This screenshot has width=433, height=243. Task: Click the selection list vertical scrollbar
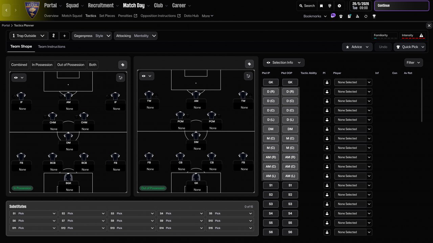click(421, 100)
